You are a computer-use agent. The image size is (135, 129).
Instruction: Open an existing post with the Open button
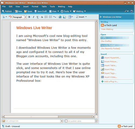click(x=28, y=11)
